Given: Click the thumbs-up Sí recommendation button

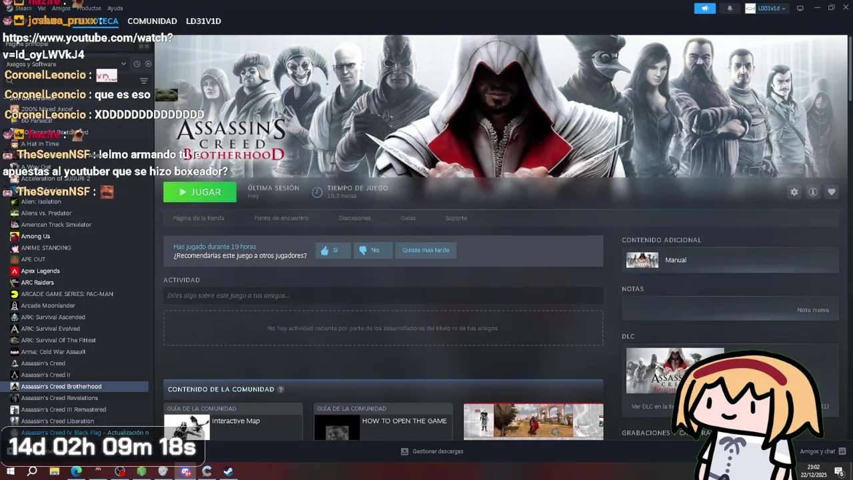Looking at the screenshot, I should click(333, 250).
